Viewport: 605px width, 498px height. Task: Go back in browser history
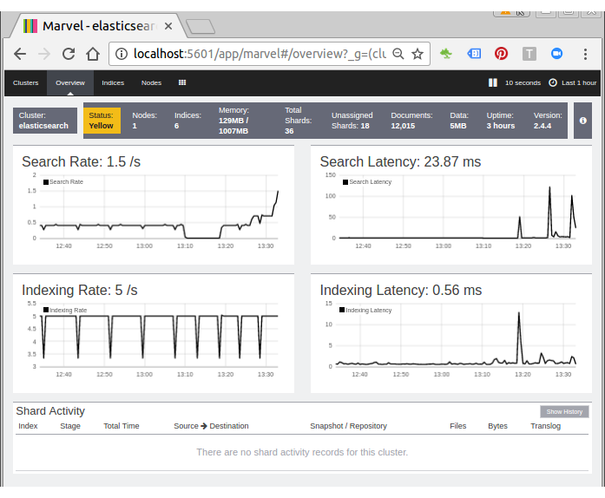[20, 54]
